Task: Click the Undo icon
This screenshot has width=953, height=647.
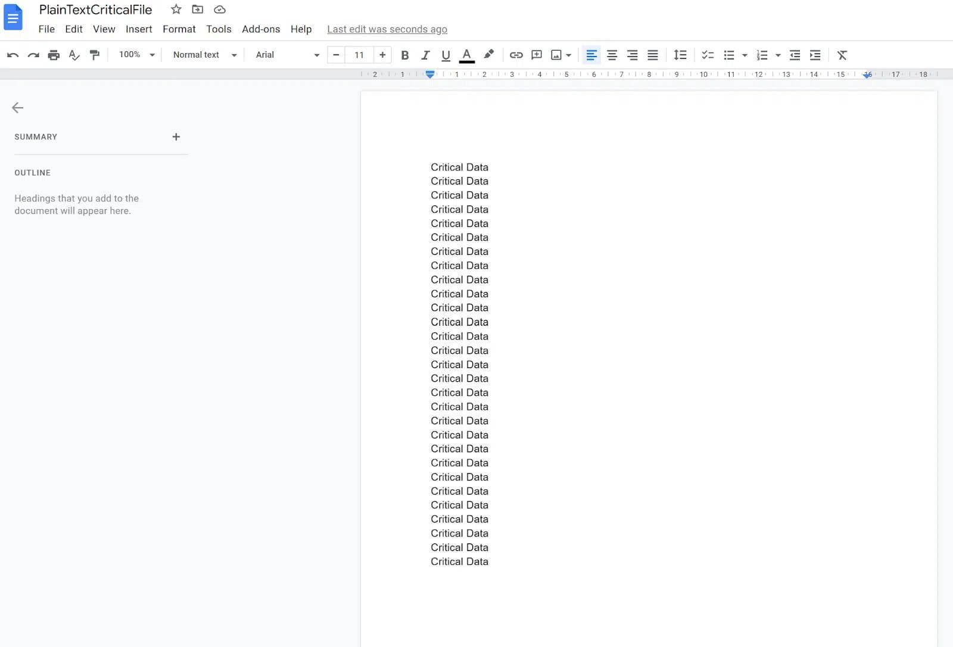Action: (13, 55)
